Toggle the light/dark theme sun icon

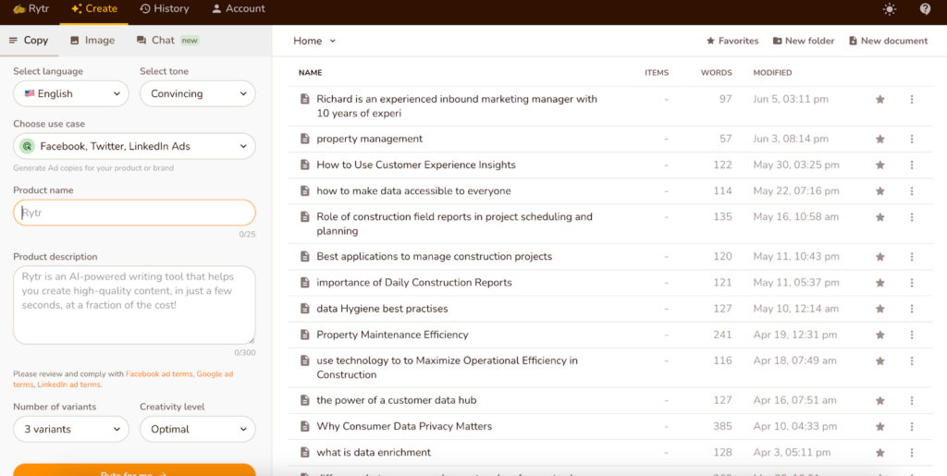click(x=889, y=9)
